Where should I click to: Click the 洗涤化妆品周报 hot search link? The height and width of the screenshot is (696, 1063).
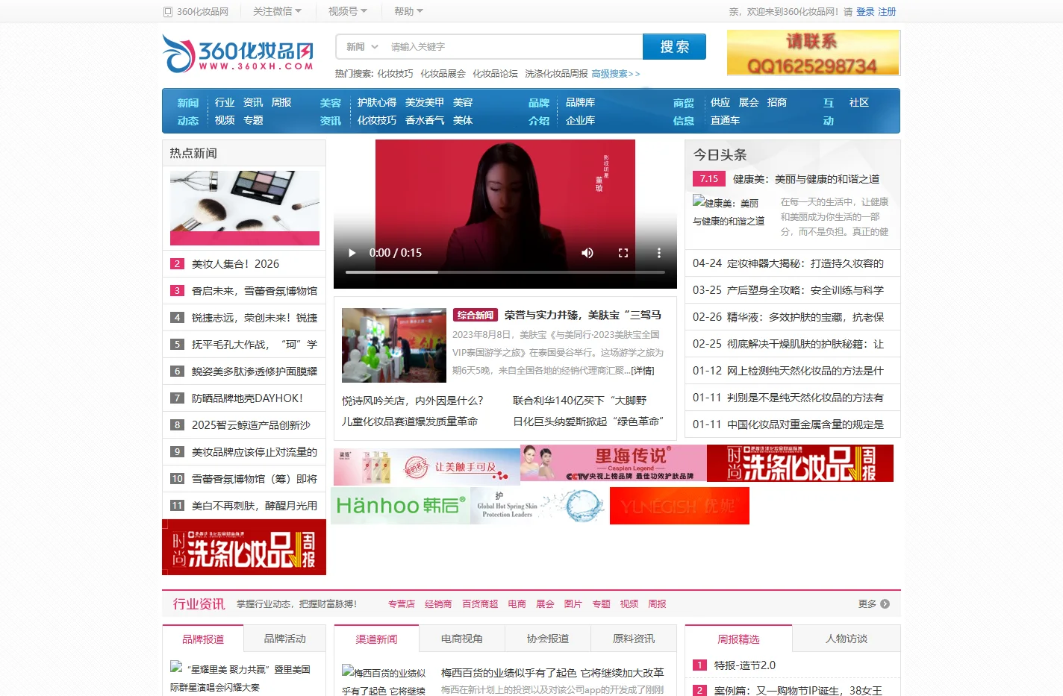556,74
